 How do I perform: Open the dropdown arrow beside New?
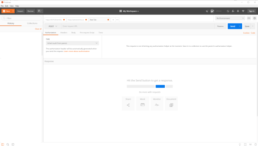(x=13, y=11)
